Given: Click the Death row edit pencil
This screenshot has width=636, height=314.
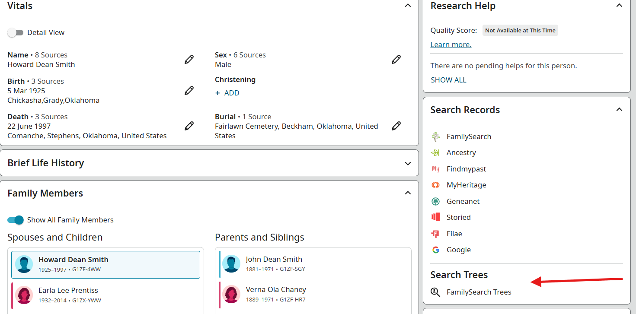Looking at the screenshot, I should 189,126.
